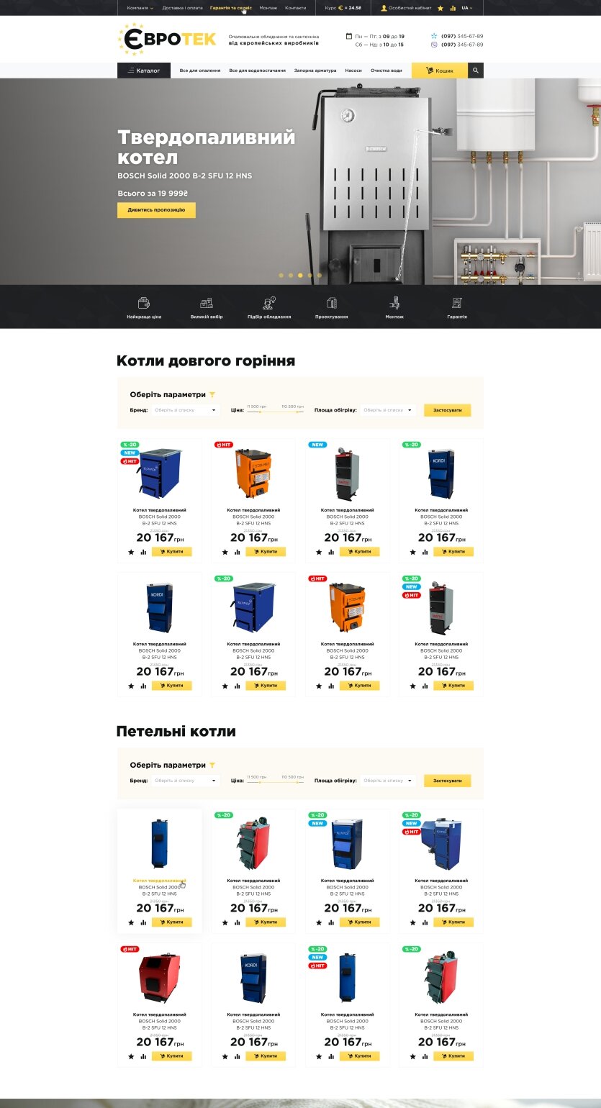Viewport: 601px width, 1108px height.
Task: Favorite star on grey boiler with only NEW badge
Action: pos(319,553)
